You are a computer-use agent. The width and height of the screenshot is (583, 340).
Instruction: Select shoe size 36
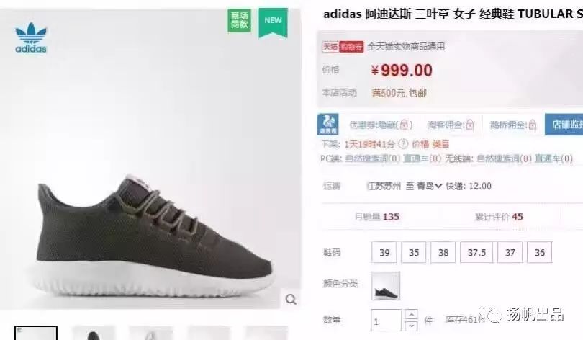pos(540,253)
